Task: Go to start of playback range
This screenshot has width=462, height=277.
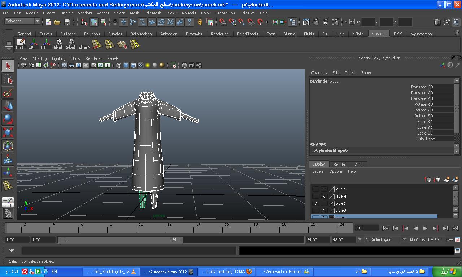Action: point(385,228)
